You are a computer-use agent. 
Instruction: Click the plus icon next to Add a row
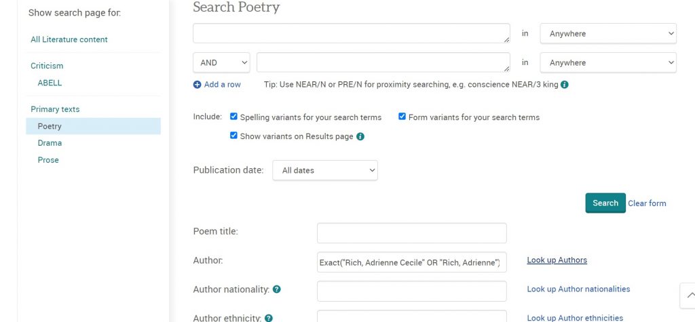[x=198, y=85]
